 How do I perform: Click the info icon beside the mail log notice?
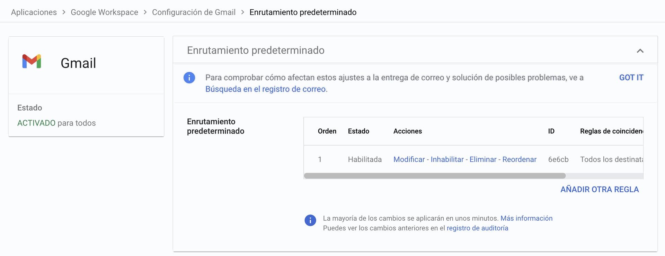189,77
